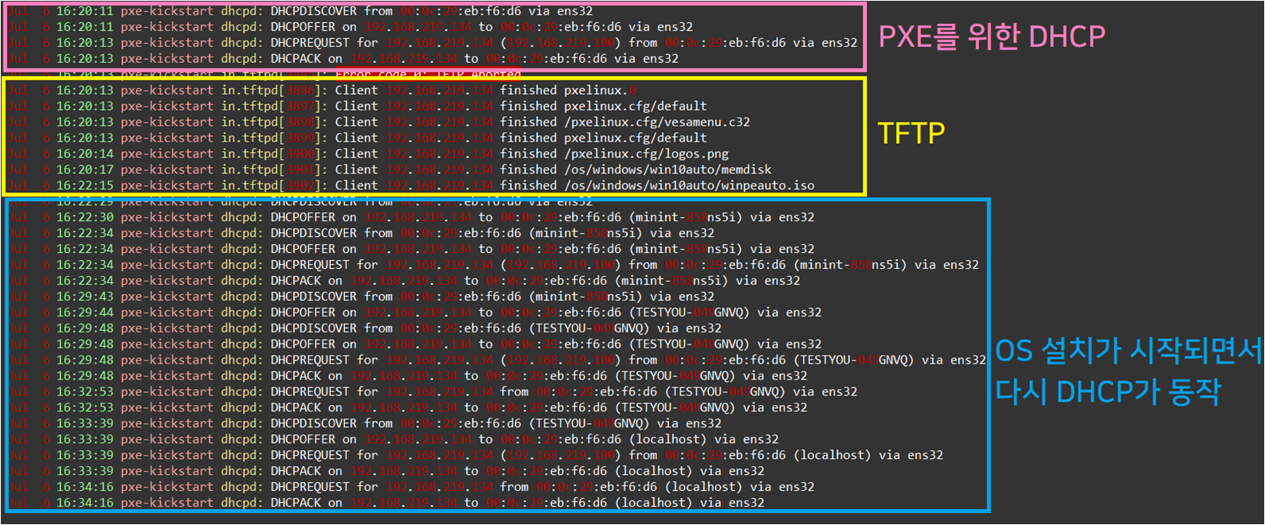This screenshot has height=525, width=1265.
Task: Select the 16:34:16 DHCPREQUEST log line
Action: click(411, 487)
